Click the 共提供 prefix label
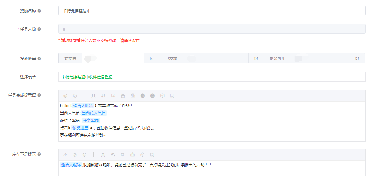This screenshot has width=387, height=176. [x=70, y=58]
